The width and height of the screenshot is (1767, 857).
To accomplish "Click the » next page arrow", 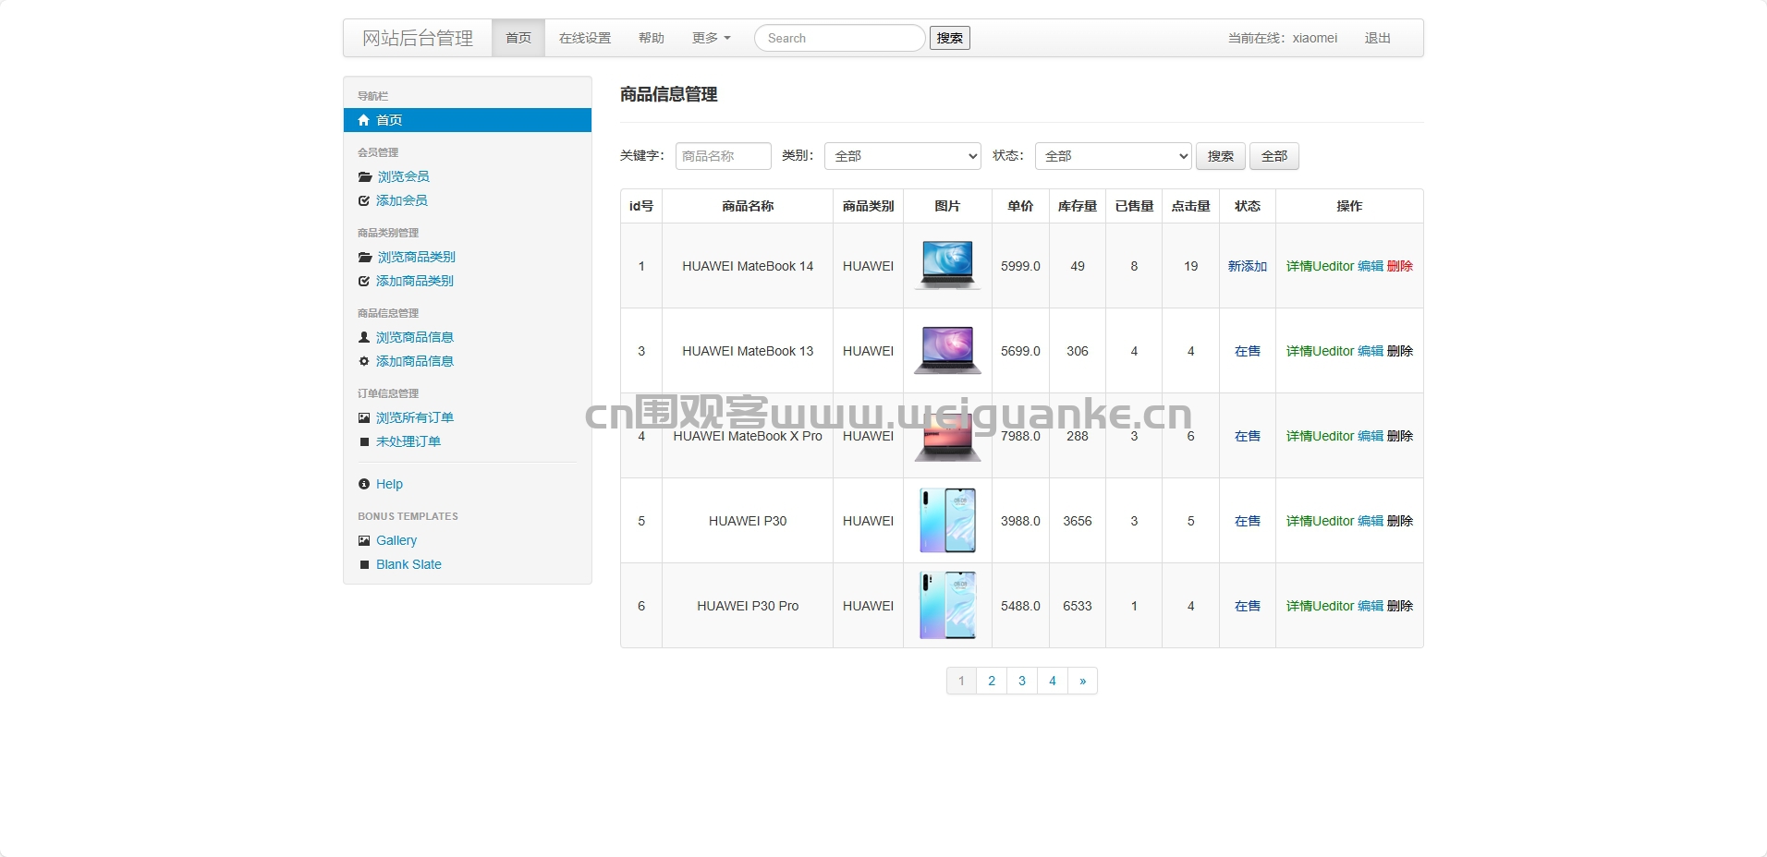I will pyautogui.click(x=1083, y=681).
